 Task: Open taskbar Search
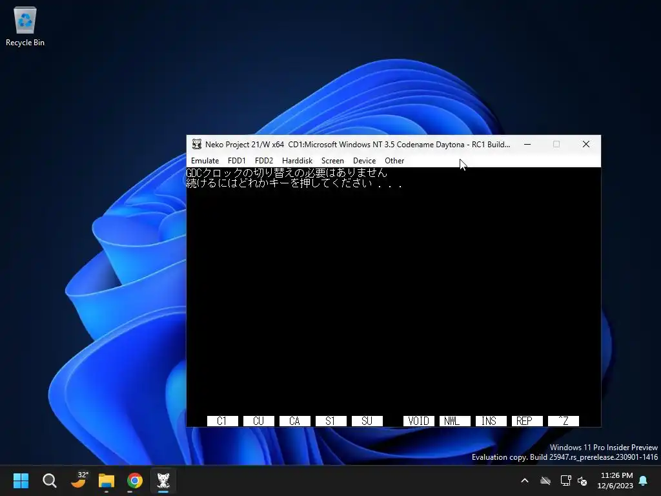click(x=49, y=480)
